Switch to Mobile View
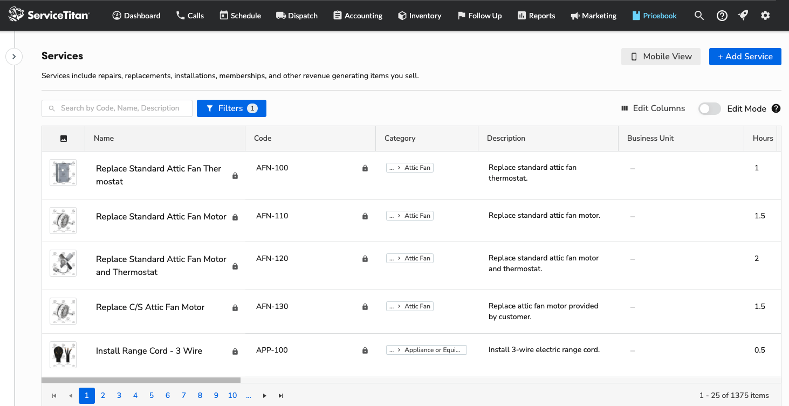This screenshot has width=789, height=406. (x=661, y=57)
